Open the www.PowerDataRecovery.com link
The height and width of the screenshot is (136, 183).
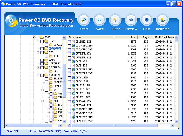click(x=46, y=25)
